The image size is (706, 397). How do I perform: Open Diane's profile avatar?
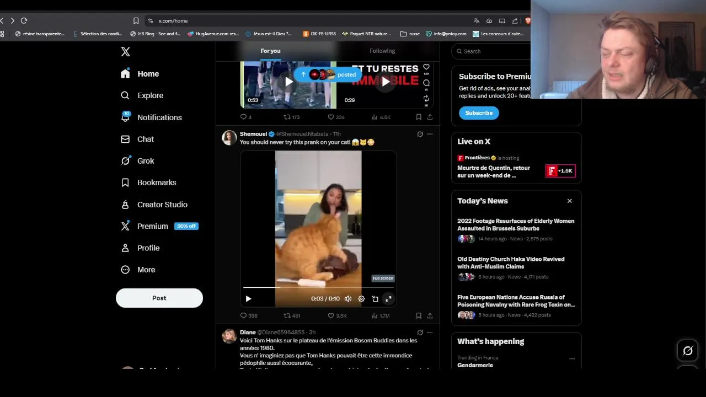(x=229, y=336)
